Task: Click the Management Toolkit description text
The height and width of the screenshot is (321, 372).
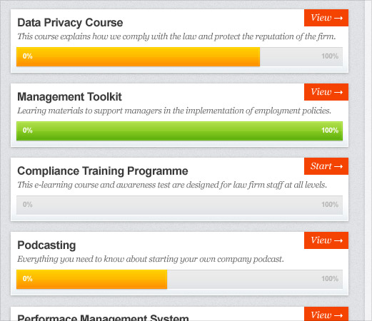Action: pos(174,111)
